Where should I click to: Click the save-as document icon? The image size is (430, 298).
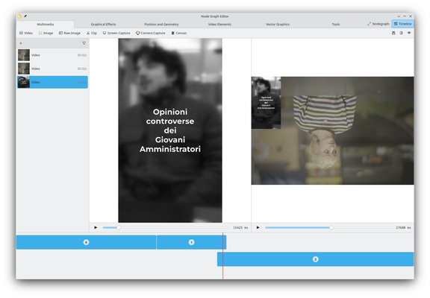click(401, 33)
